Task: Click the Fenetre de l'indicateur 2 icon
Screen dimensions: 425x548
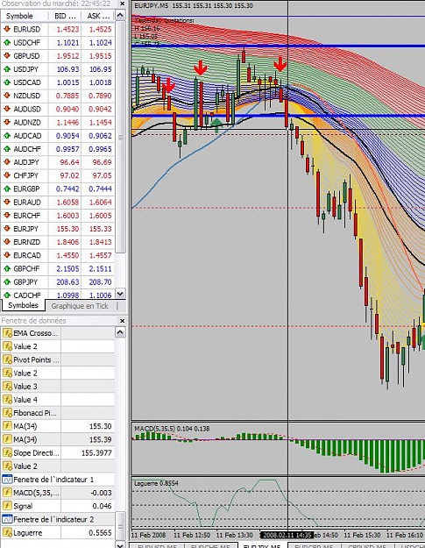Action: [7, 519]
